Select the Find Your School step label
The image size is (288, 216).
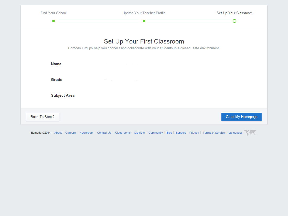(x=54, y=13)
